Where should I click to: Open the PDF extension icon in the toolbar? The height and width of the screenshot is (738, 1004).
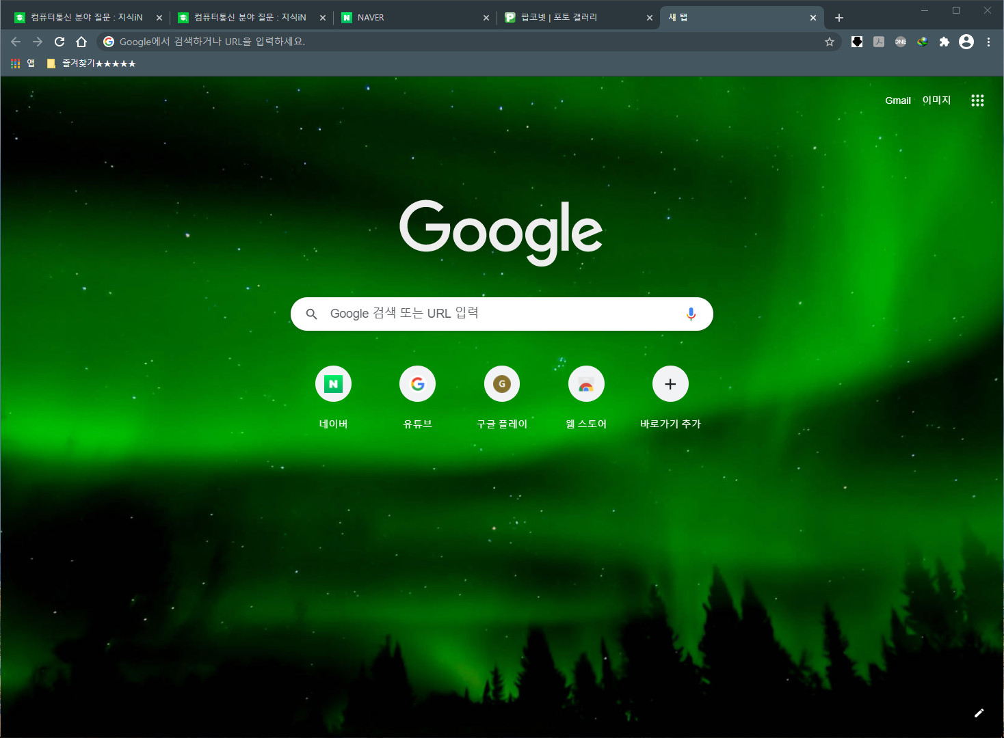coord(879,42)
